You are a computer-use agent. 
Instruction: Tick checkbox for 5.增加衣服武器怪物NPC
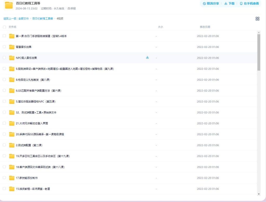point(4,101)
